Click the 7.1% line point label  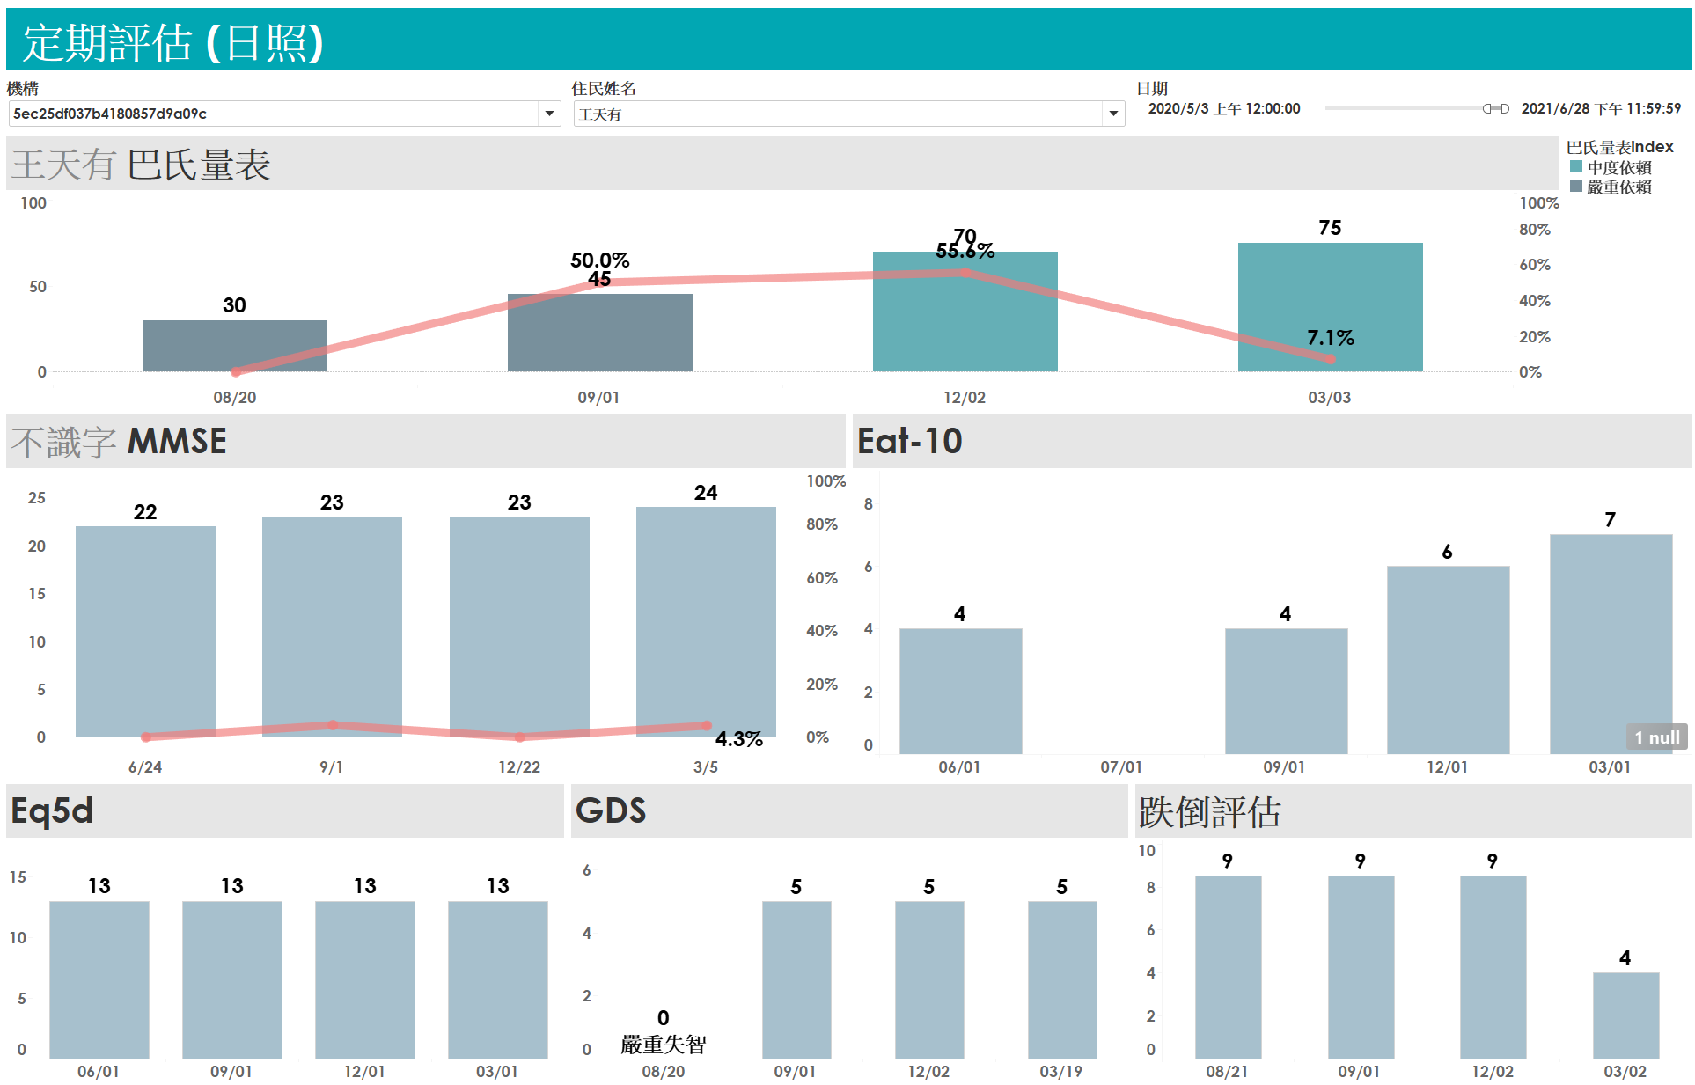[x=1330, y=337]
